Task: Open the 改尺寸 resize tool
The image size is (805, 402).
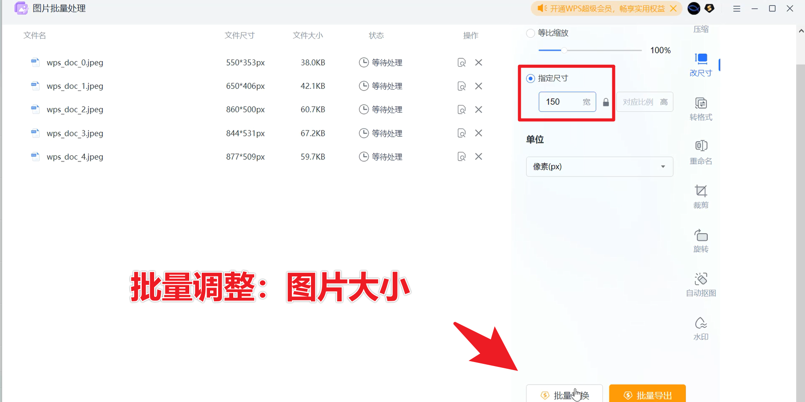Action: click(701, 65)
